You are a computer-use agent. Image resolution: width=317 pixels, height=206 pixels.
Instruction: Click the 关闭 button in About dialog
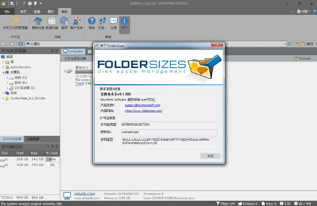tap(211, 156)
